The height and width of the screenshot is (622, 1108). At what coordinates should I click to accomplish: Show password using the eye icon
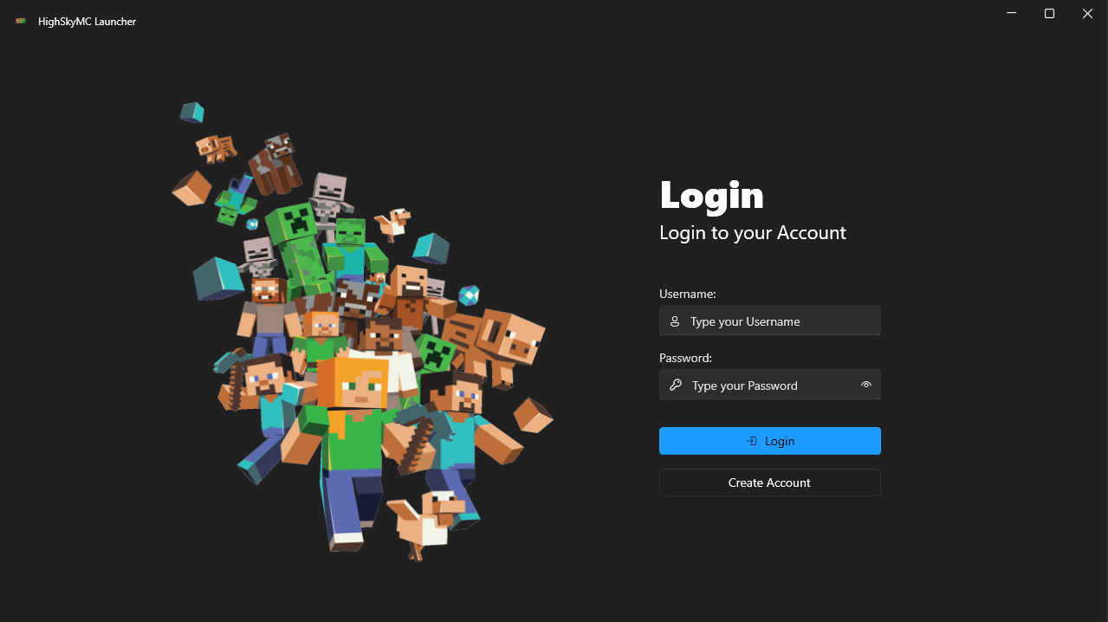click(x=865, y=386)
